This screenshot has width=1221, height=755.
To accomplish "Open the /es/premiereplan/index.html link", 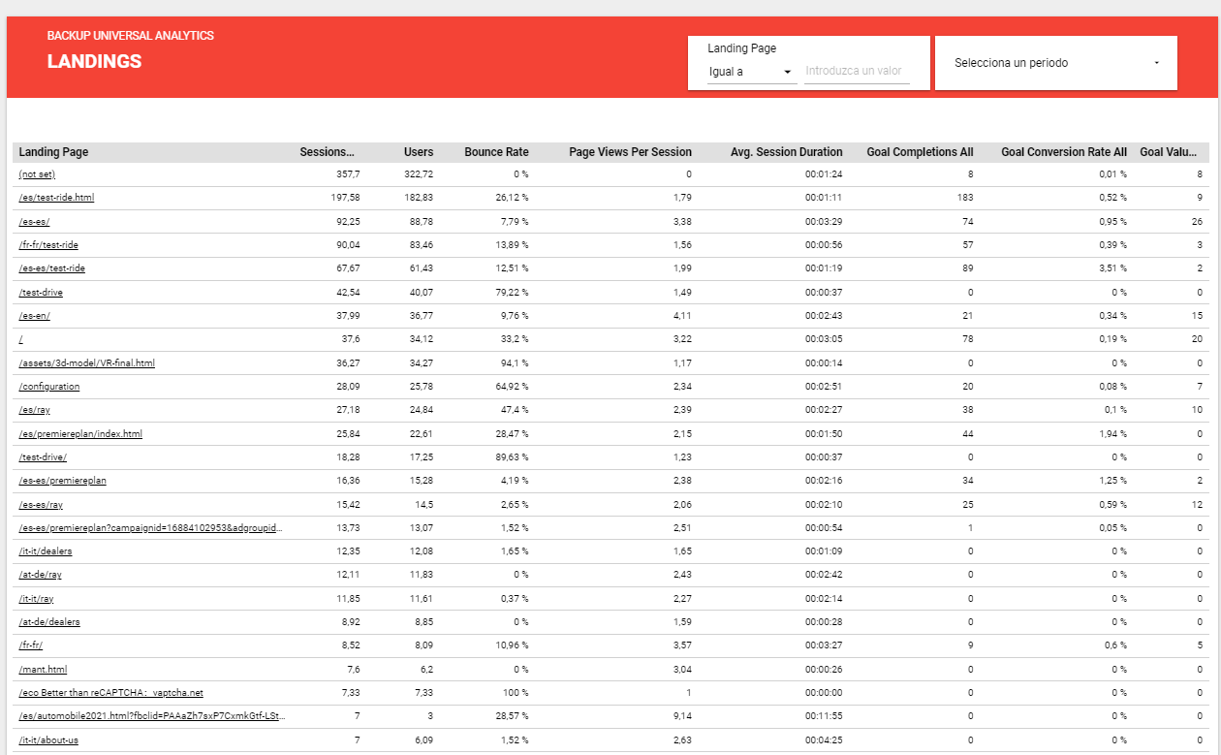I will click(x=80, y=434).
